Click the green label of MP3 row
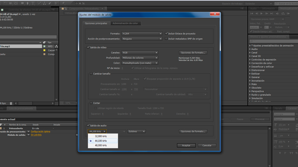Screen dimensions: 298x167 pyautogui.click(x=44, y=46)
